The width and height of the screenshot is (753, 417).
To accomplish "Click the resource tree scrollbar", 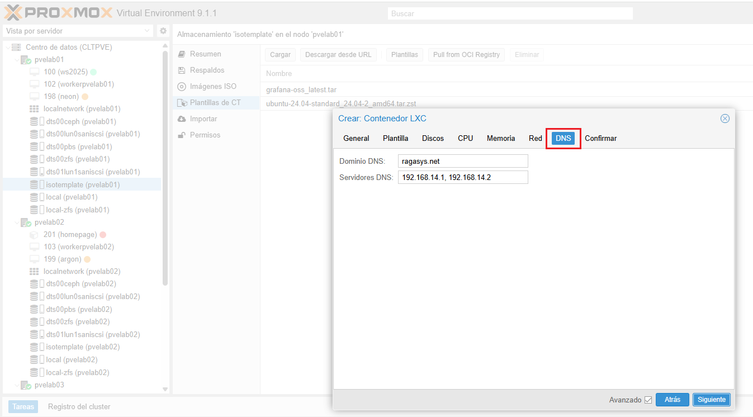I will (165, 168).
